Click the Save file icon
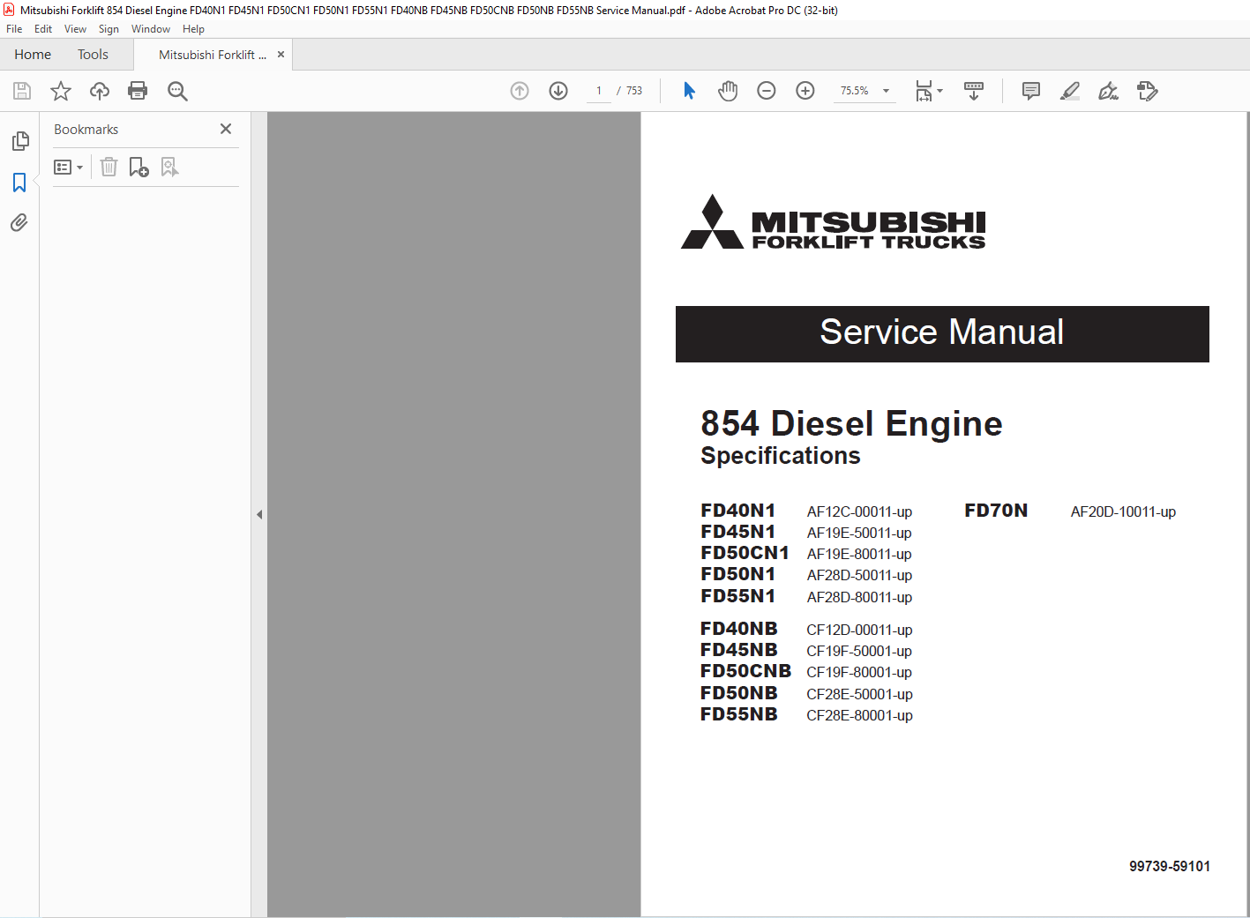 [x=22, y=91]
